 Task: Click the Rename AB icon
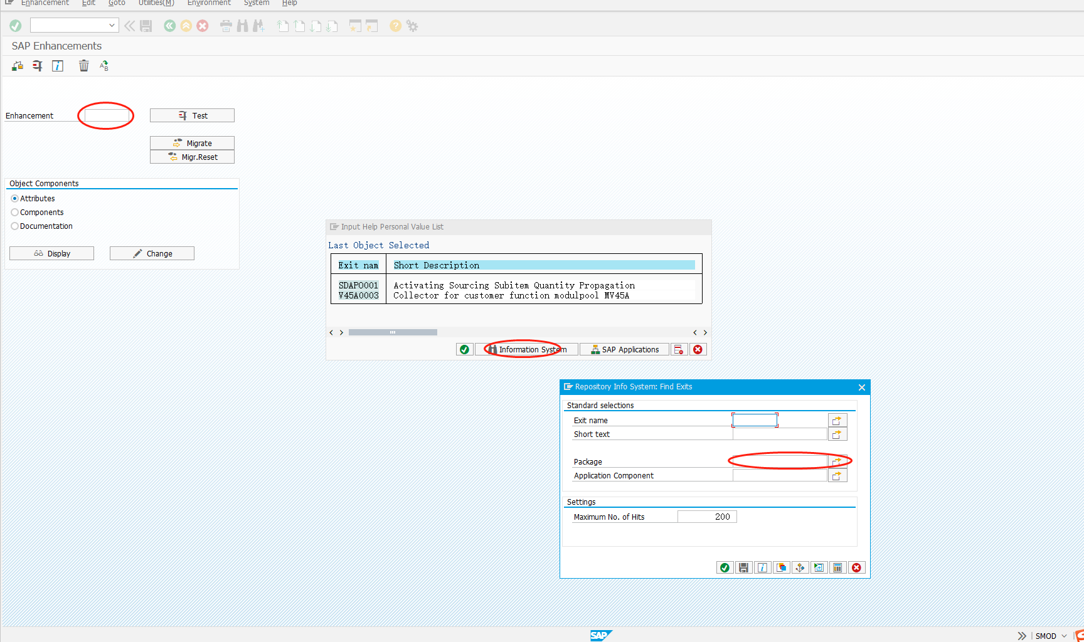pos(104,66)
